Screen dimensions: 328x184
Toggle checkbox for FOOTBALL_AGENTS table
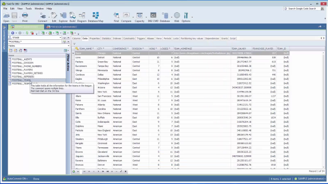pyautogui.click(x=10, y=59)
